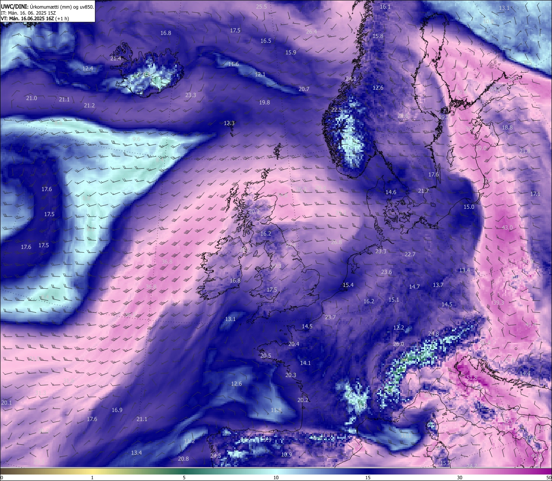The height and width of the screenshot is (481, 552).
Task: Click the 20.4 value label
Action: 294,344
